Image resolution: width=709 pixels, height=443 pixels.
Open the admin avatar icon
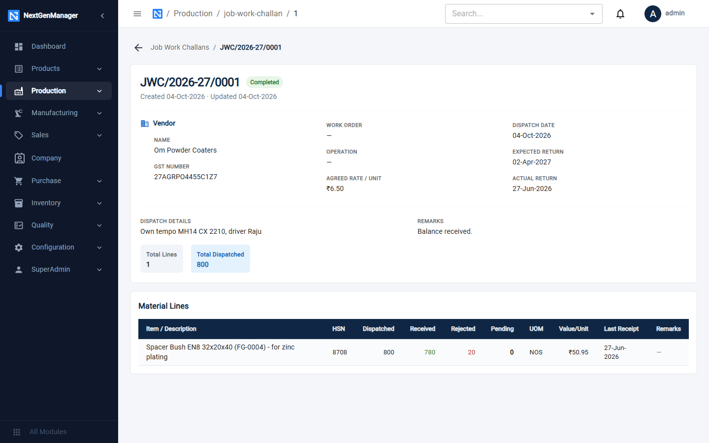point(653,14)
